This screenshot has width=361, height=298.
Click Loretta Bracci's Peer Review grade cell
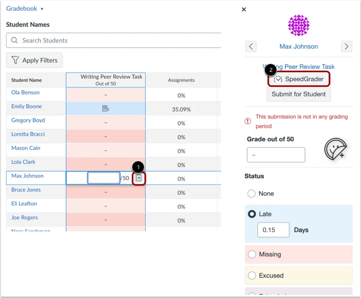click(106, 137)
